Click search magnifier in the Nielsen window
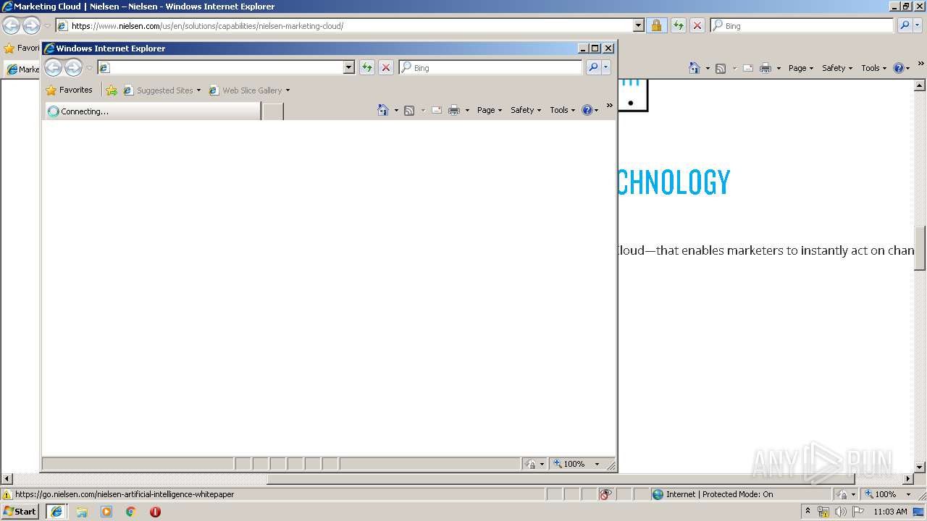Viewport: 927px width, 521px height. [905, 25]
